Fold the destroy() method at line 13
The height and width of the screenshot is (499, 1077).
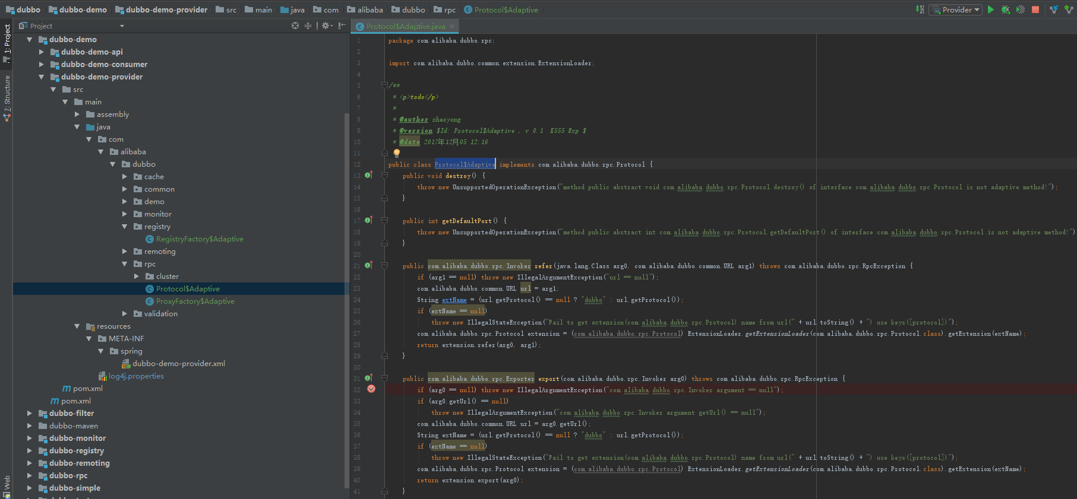(384, 176)
